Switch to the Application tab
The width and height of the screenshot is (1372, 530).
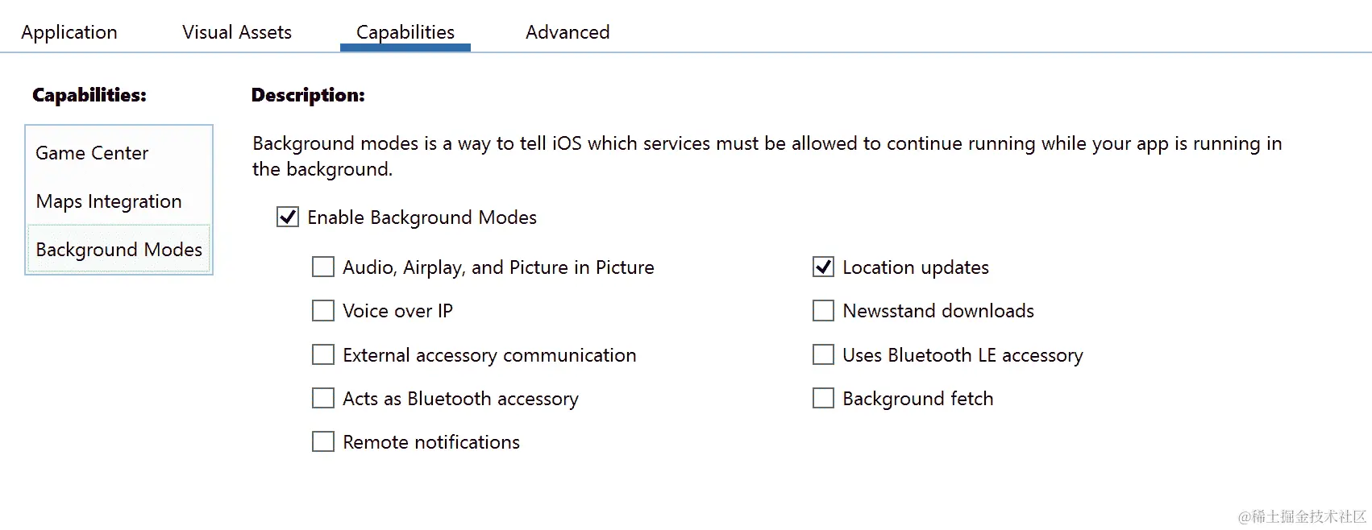69,32
